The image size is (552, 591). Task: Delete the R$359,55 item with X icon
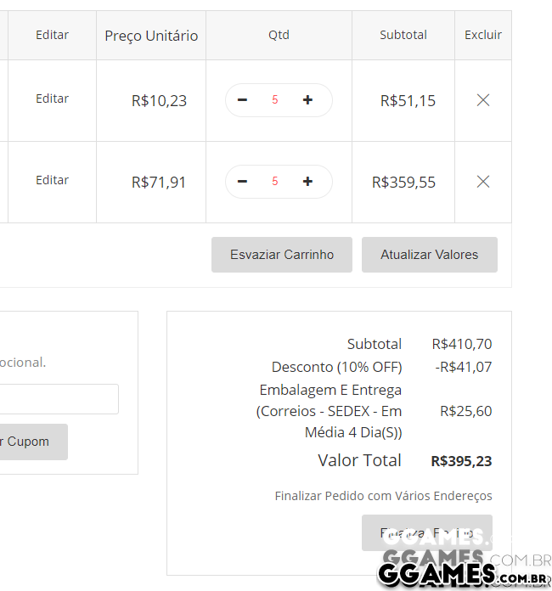(x=483, y=182)
